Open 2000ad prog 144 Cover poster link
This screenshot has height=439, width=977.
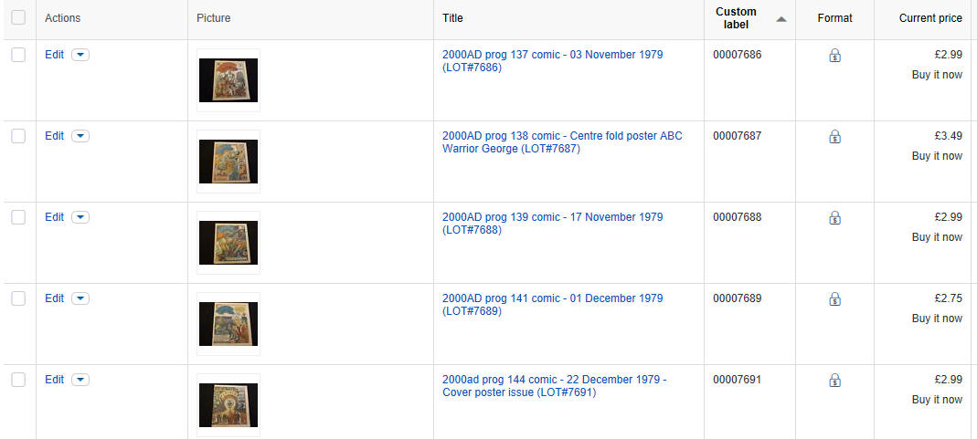click(x=555, y=386)
